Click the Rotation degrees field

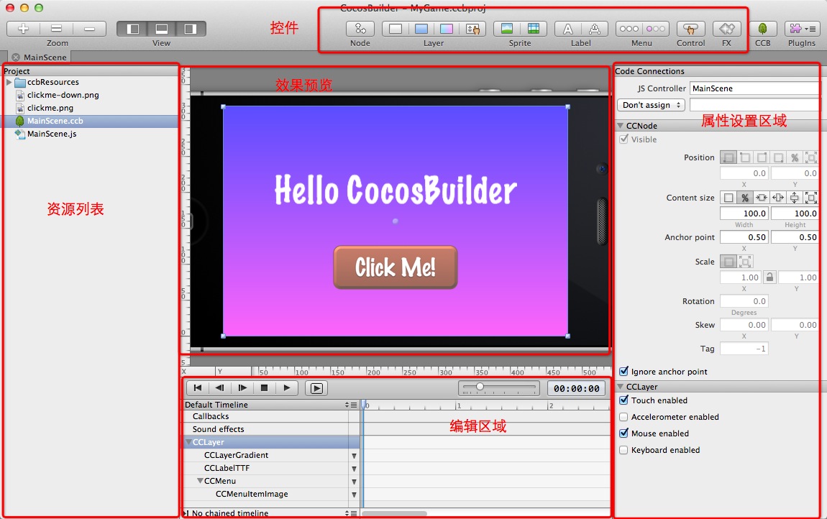coord(744,301)
